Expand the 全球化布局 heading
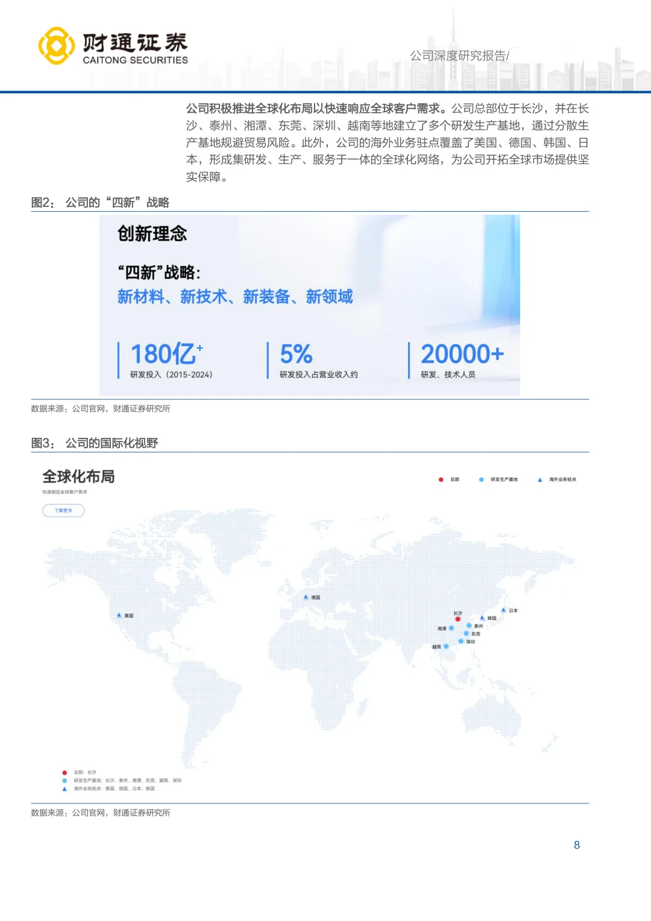The height and width of the screenshot is (921, 651). [79, 476]
